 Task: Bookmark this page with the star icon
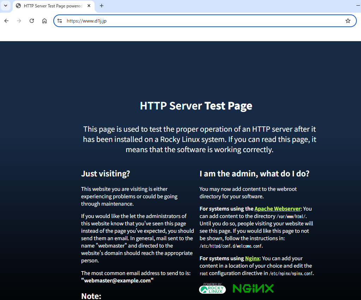pos(348,21)
